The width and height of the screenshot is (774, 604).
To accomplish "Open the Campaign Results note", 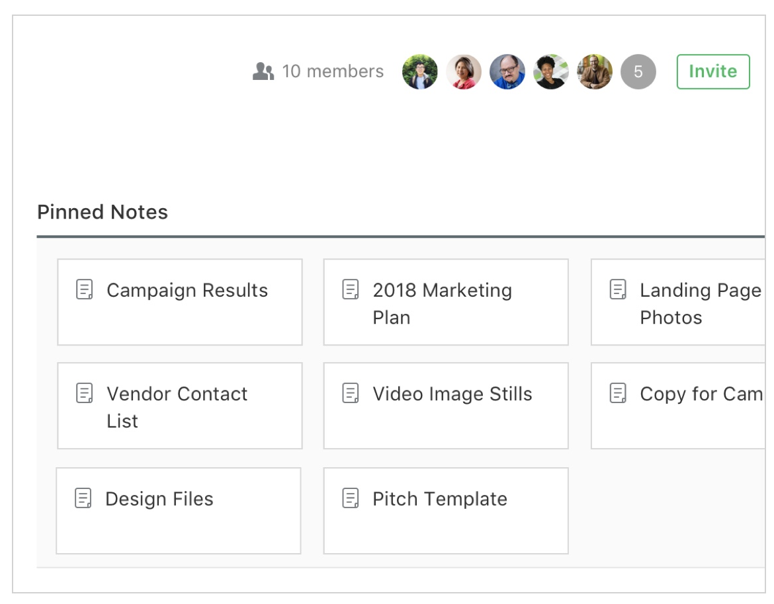I will coord(180,302).
